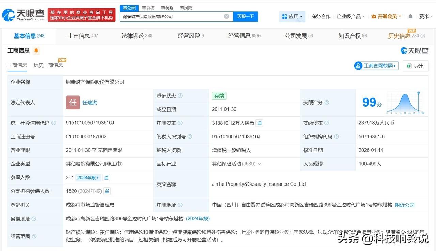Open the 经营信息 tab

[x=245, y=36]
